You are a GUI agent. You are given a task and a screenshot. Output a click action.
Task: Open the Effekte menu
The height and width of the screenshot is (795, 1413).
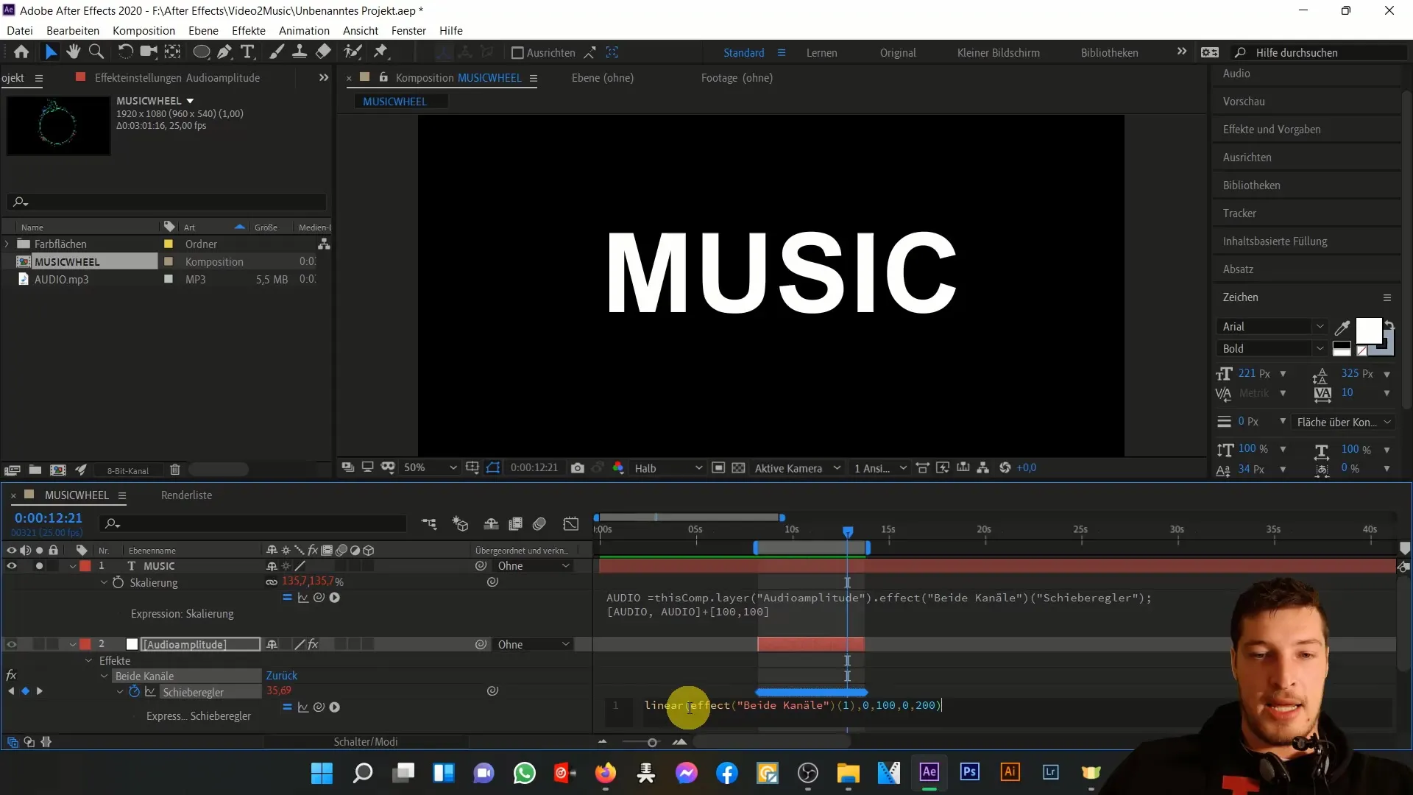249,31
